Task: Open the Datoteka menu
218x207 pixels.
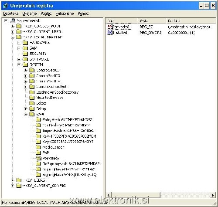Action: pos(11,14)
